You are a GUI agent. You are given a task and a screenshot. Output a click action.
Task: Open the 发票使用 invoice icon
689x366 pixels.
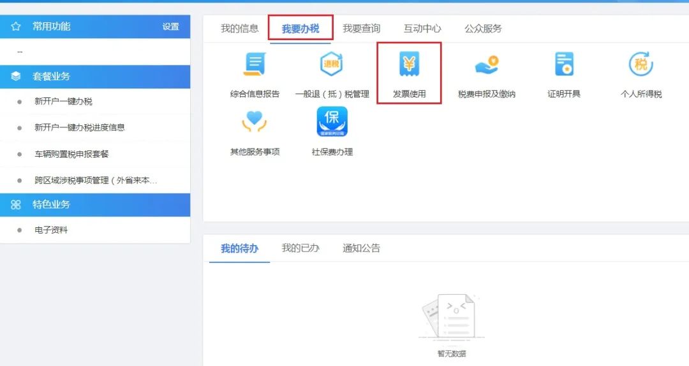(x=409, y=65)
